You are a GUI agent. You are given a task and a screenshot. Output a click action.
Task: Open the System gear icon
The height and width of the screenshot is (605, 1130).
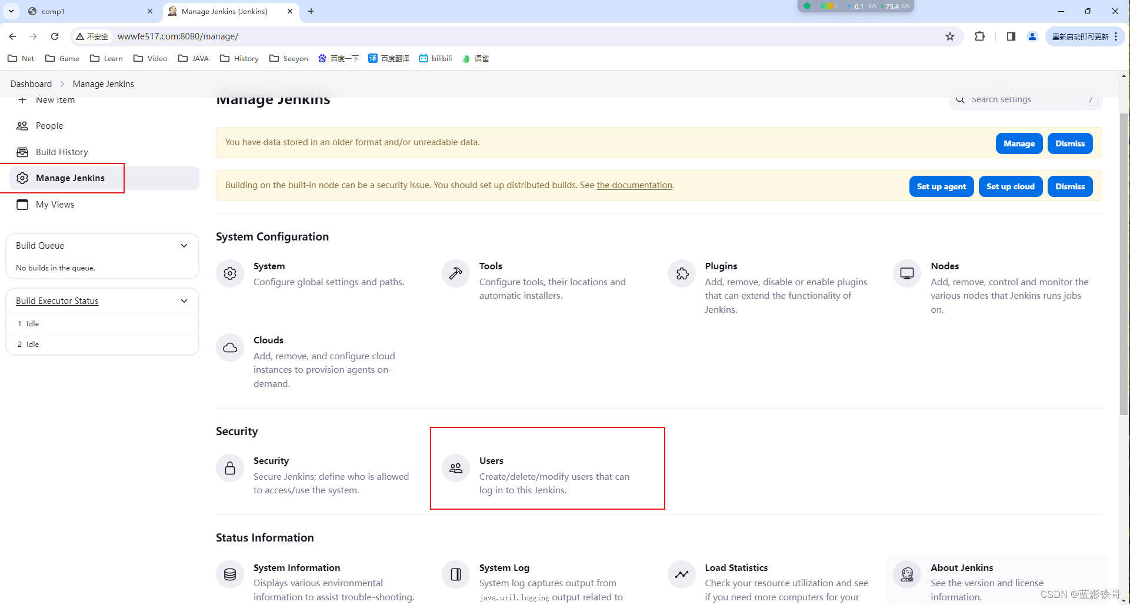[x=230, y=273]
